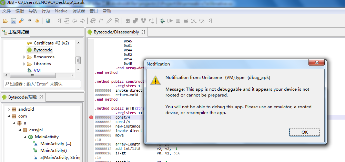Viewport: 345px width, 162px height.
Task: Click the document arrow toolbar icon
Action: pos(117,21)
